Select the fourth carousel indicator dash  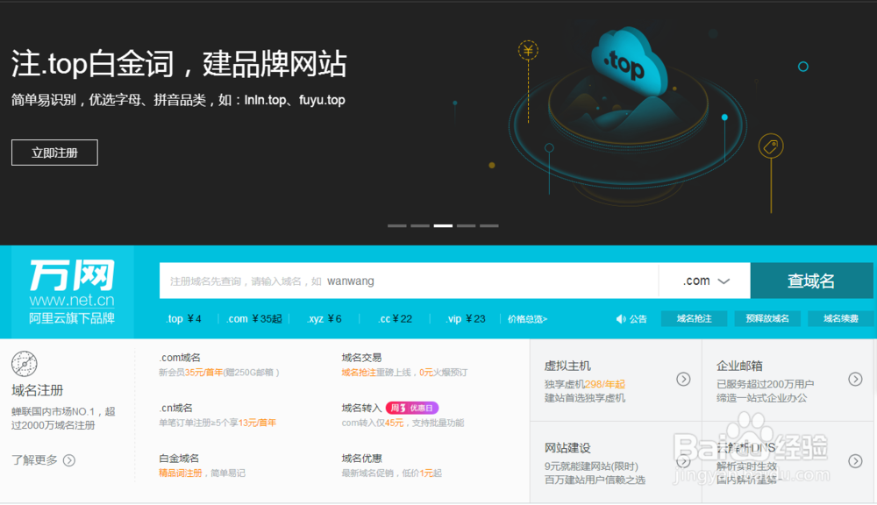(x=466, y=226)
